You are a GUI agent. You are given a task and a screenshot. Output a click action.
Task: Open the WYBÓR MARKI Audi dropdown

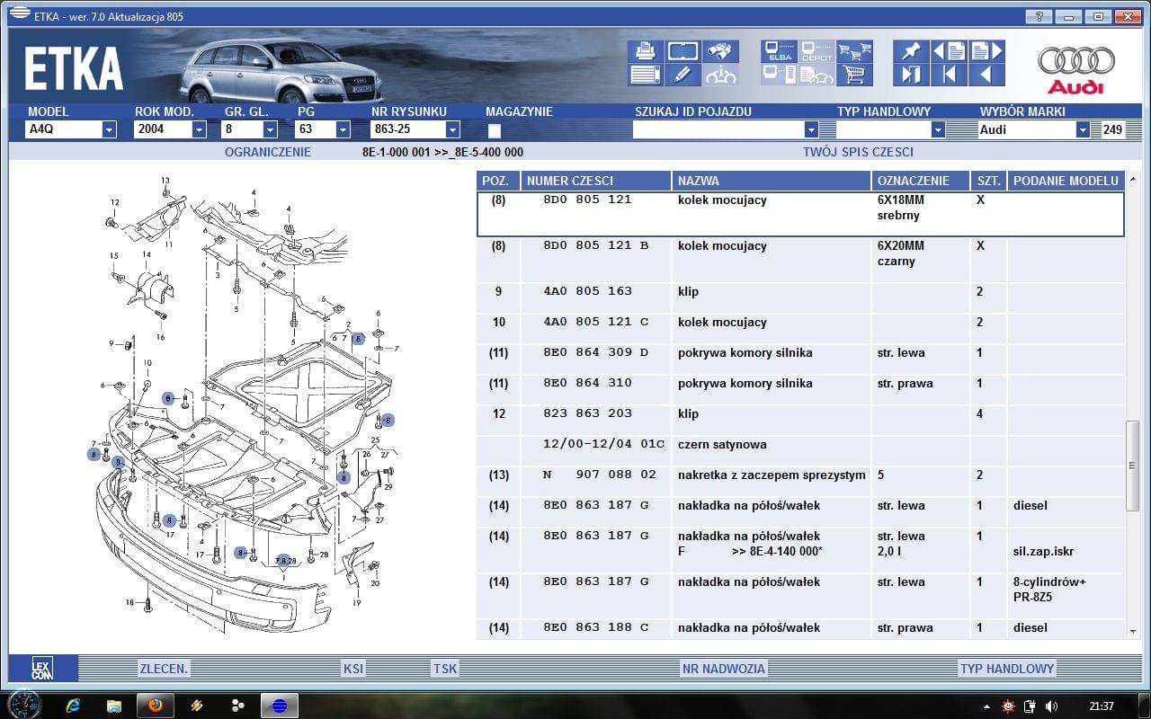[1083, 129]
